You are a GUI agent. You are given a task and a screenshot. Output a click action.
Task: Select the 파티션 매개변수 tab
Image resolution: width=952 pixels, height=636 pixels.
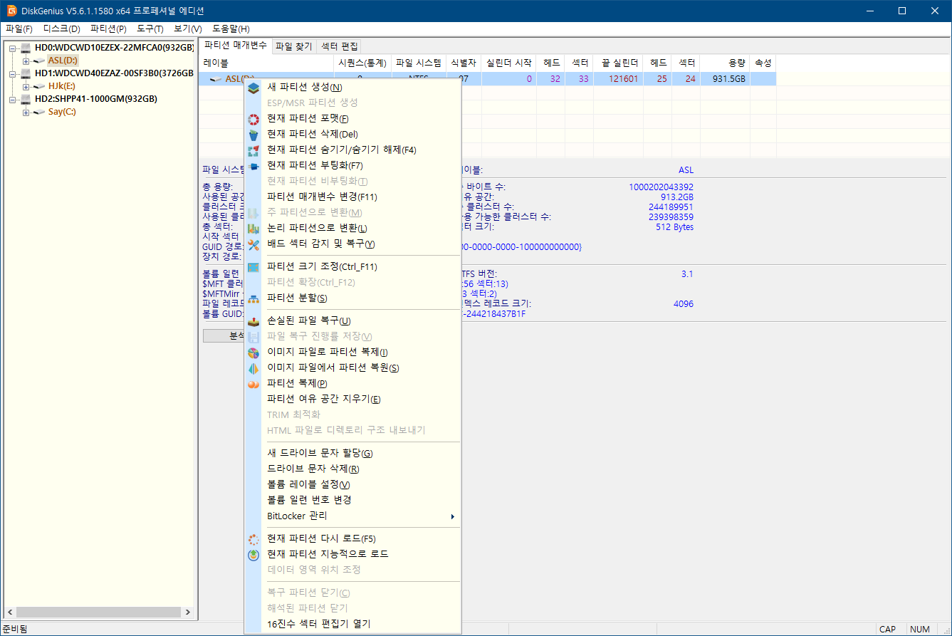236,46
